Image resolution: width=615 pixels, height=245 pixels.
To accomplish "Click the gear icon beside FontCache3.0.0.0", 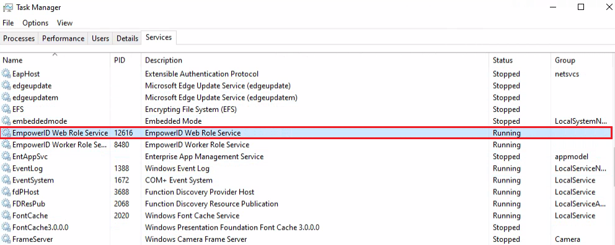I will tap(6, 228).
